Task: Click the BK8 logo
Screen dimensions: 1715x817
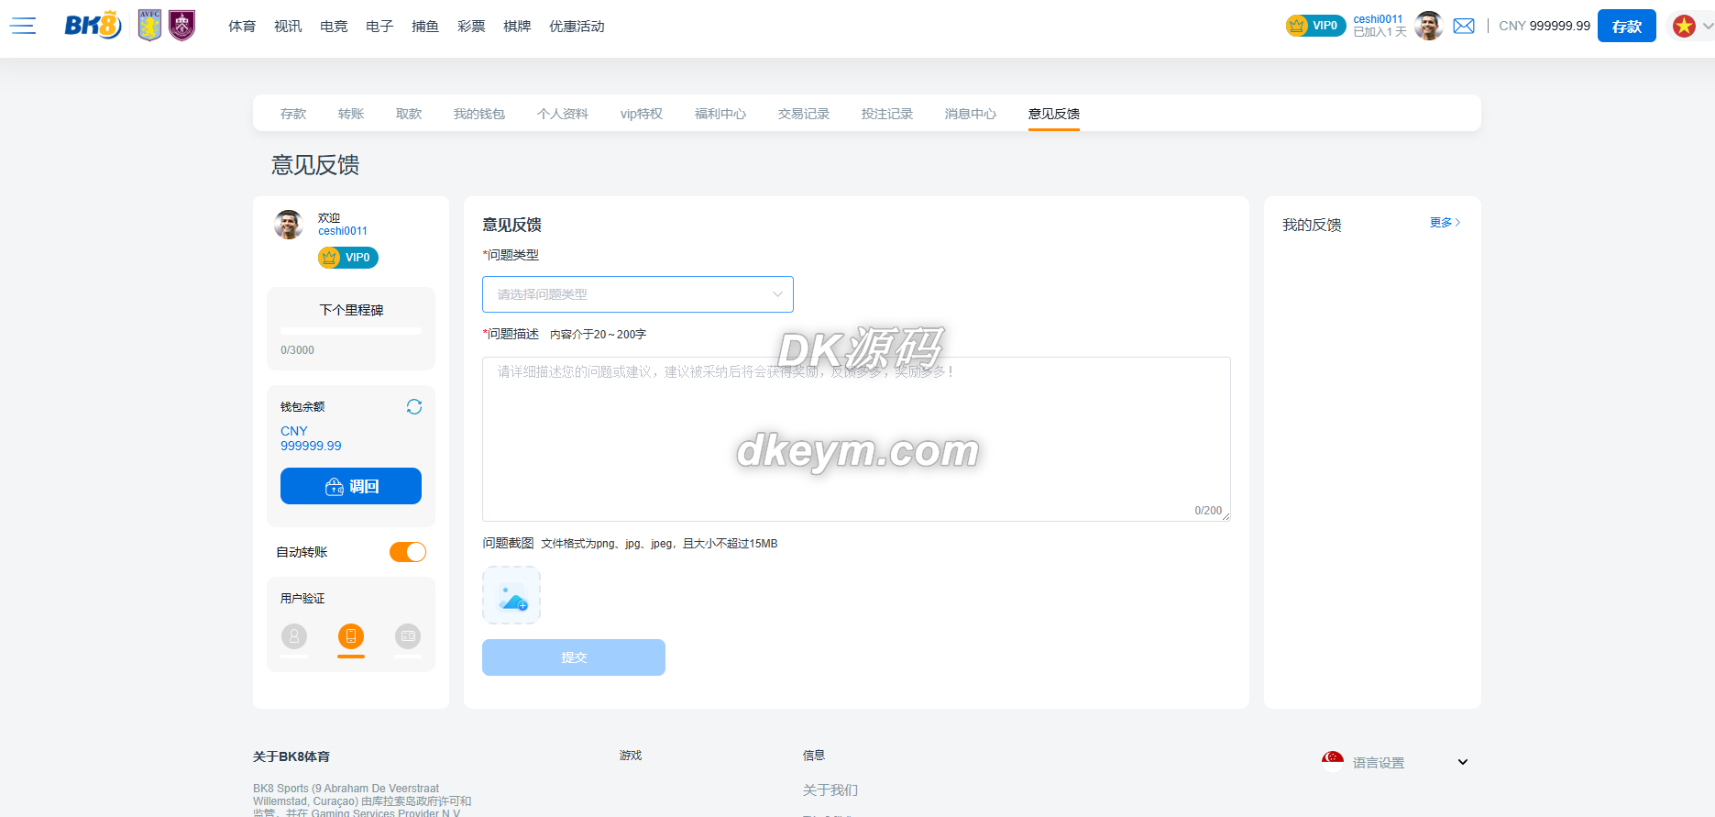Action: 93,26
